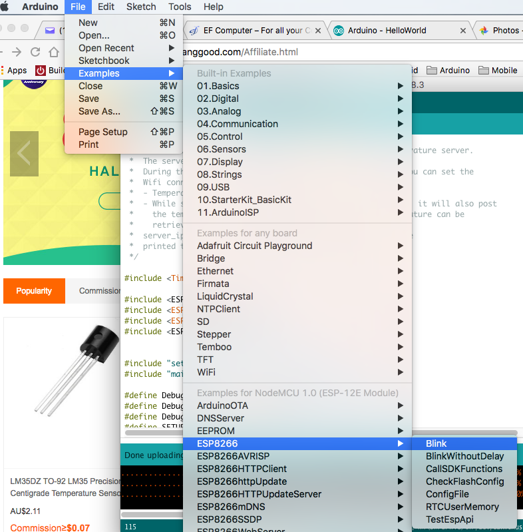Open the Arduino bookmarks folder
The height and width of the screenshot is (532, 523).
(448, 70)
